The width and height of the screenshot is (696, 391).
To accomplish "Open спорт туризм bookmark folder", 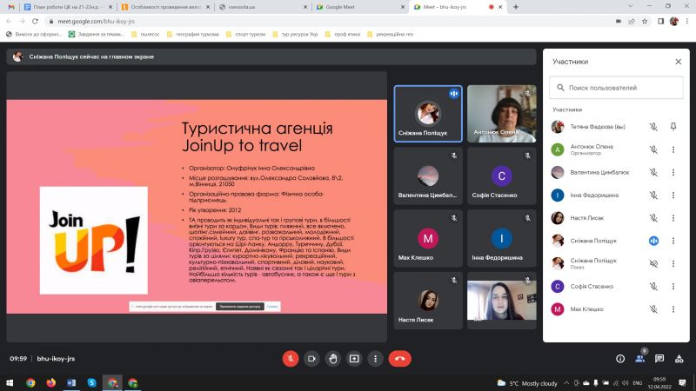I will [x=246, y=34].
